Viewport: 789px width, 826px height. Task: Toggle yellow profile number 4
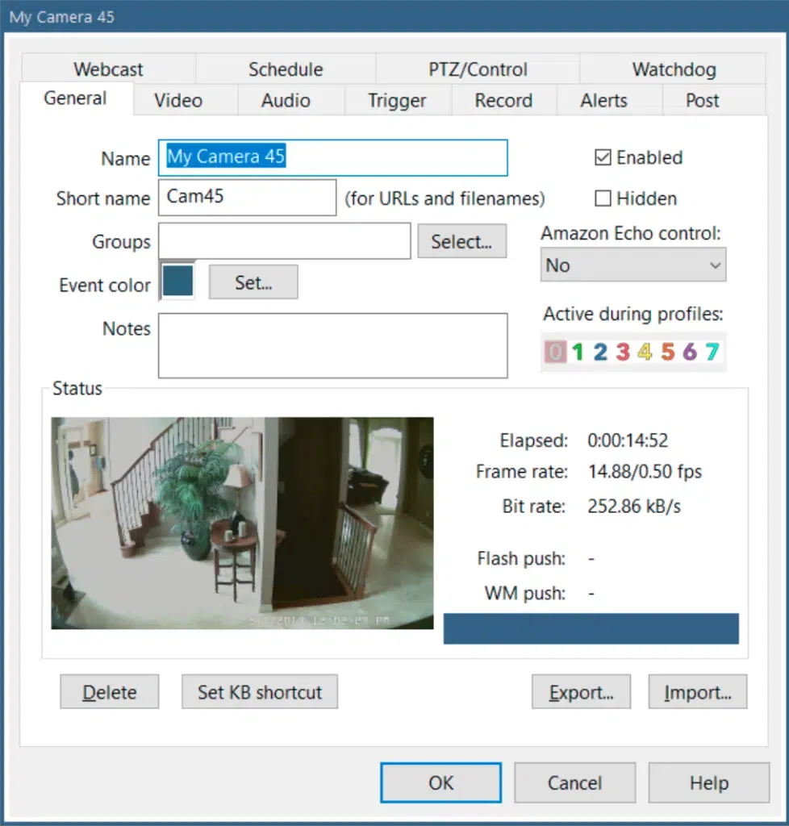pos(645,352)
